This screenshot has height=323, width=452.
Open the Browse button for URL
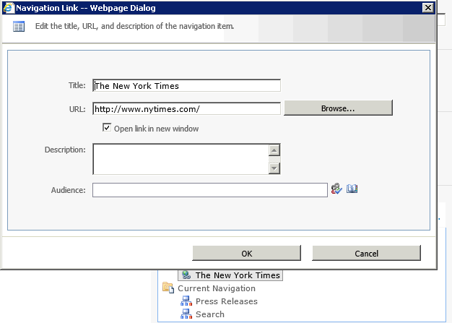[x=338, y=108]
